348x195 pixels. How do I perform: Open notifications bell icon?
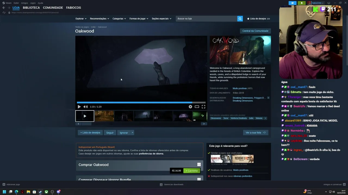[x=302, y=3]
